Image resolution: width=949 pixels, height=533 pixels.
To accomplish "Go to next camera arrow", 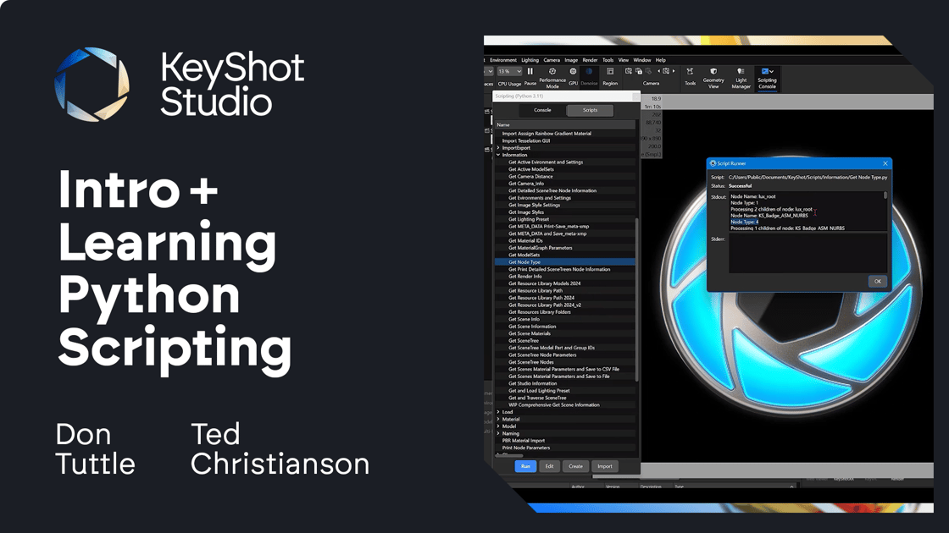I will [x=674, y=71].
